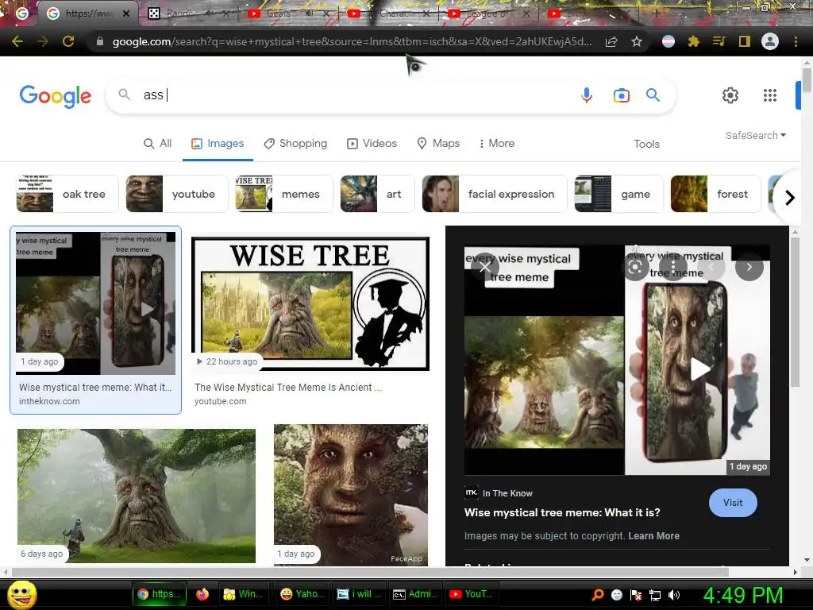The image size is (813, 610).
Task: Open the Tools options
Action: click(x=646, y=144)
